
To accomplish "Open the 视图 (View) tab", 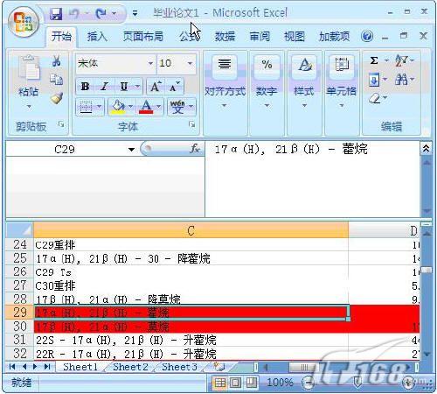I will pyautogui.click(x=295, y=37).
